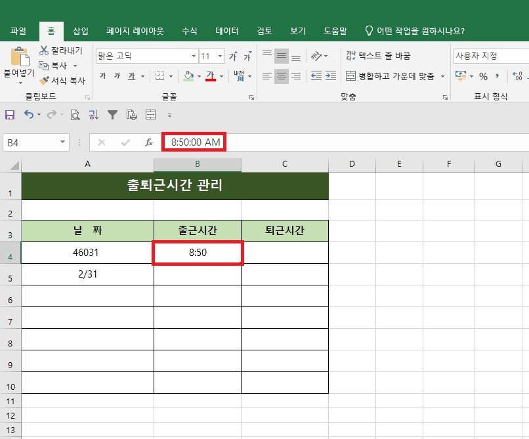Align text left
The width and height of the screenshot is (529, 439).
(x=267, y=76)
